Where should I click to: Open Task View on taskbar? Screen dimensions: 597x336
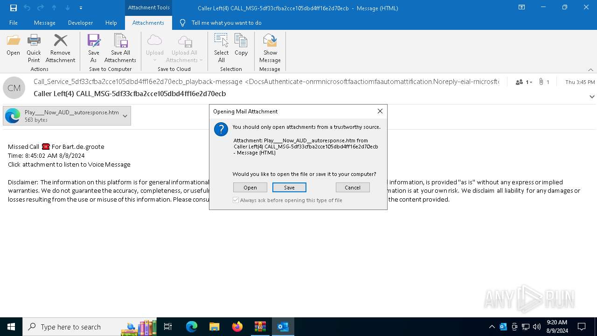[x=168, y=327]
